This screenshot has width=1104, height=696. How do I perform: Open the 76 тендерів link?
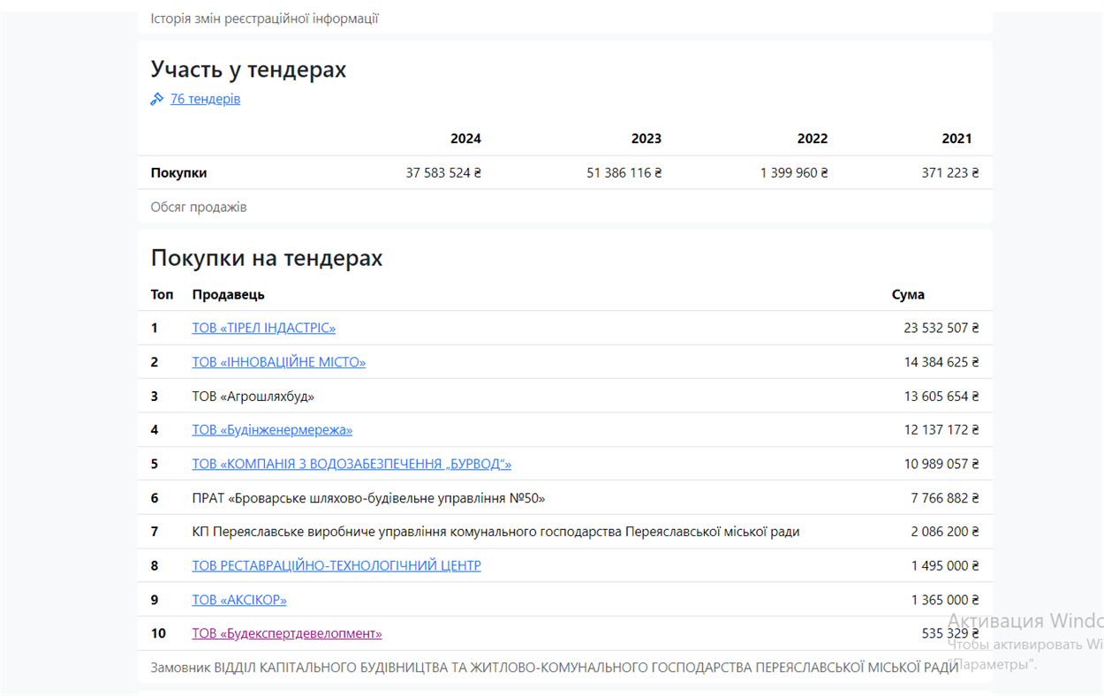pos(205,99)
